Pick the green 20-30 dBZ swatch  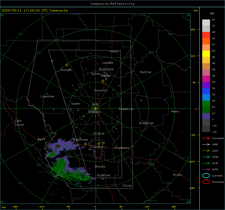click(206, 104)
